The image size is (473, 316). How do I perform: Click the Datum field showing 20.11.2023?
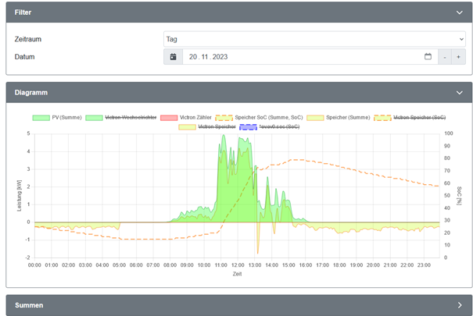click(x=305, y=57)
